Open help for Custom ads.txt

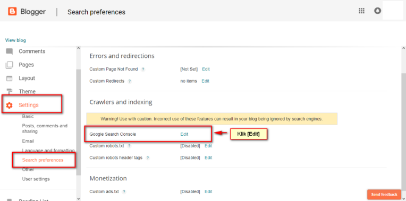(x=124, y=191)
